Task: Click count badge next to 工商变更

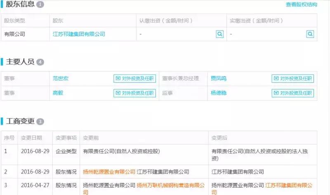Action: (40, 121)
